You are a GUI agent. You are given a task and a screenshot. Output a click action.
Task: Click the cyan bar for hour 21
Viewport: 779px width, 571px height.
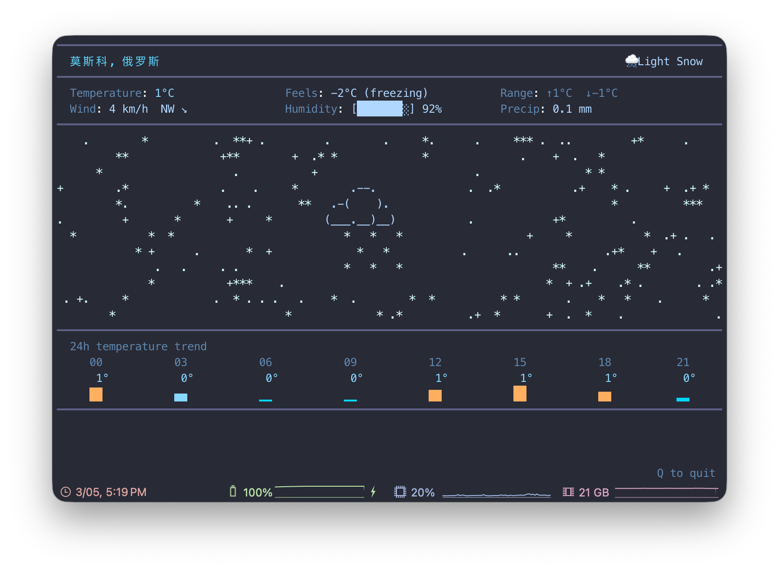[x=683, y=399]
